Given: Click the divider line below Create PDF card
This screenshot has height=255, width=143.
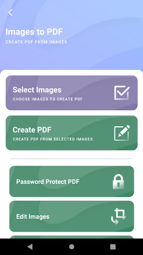Looking at the screenshot, I should click(72, 159).
